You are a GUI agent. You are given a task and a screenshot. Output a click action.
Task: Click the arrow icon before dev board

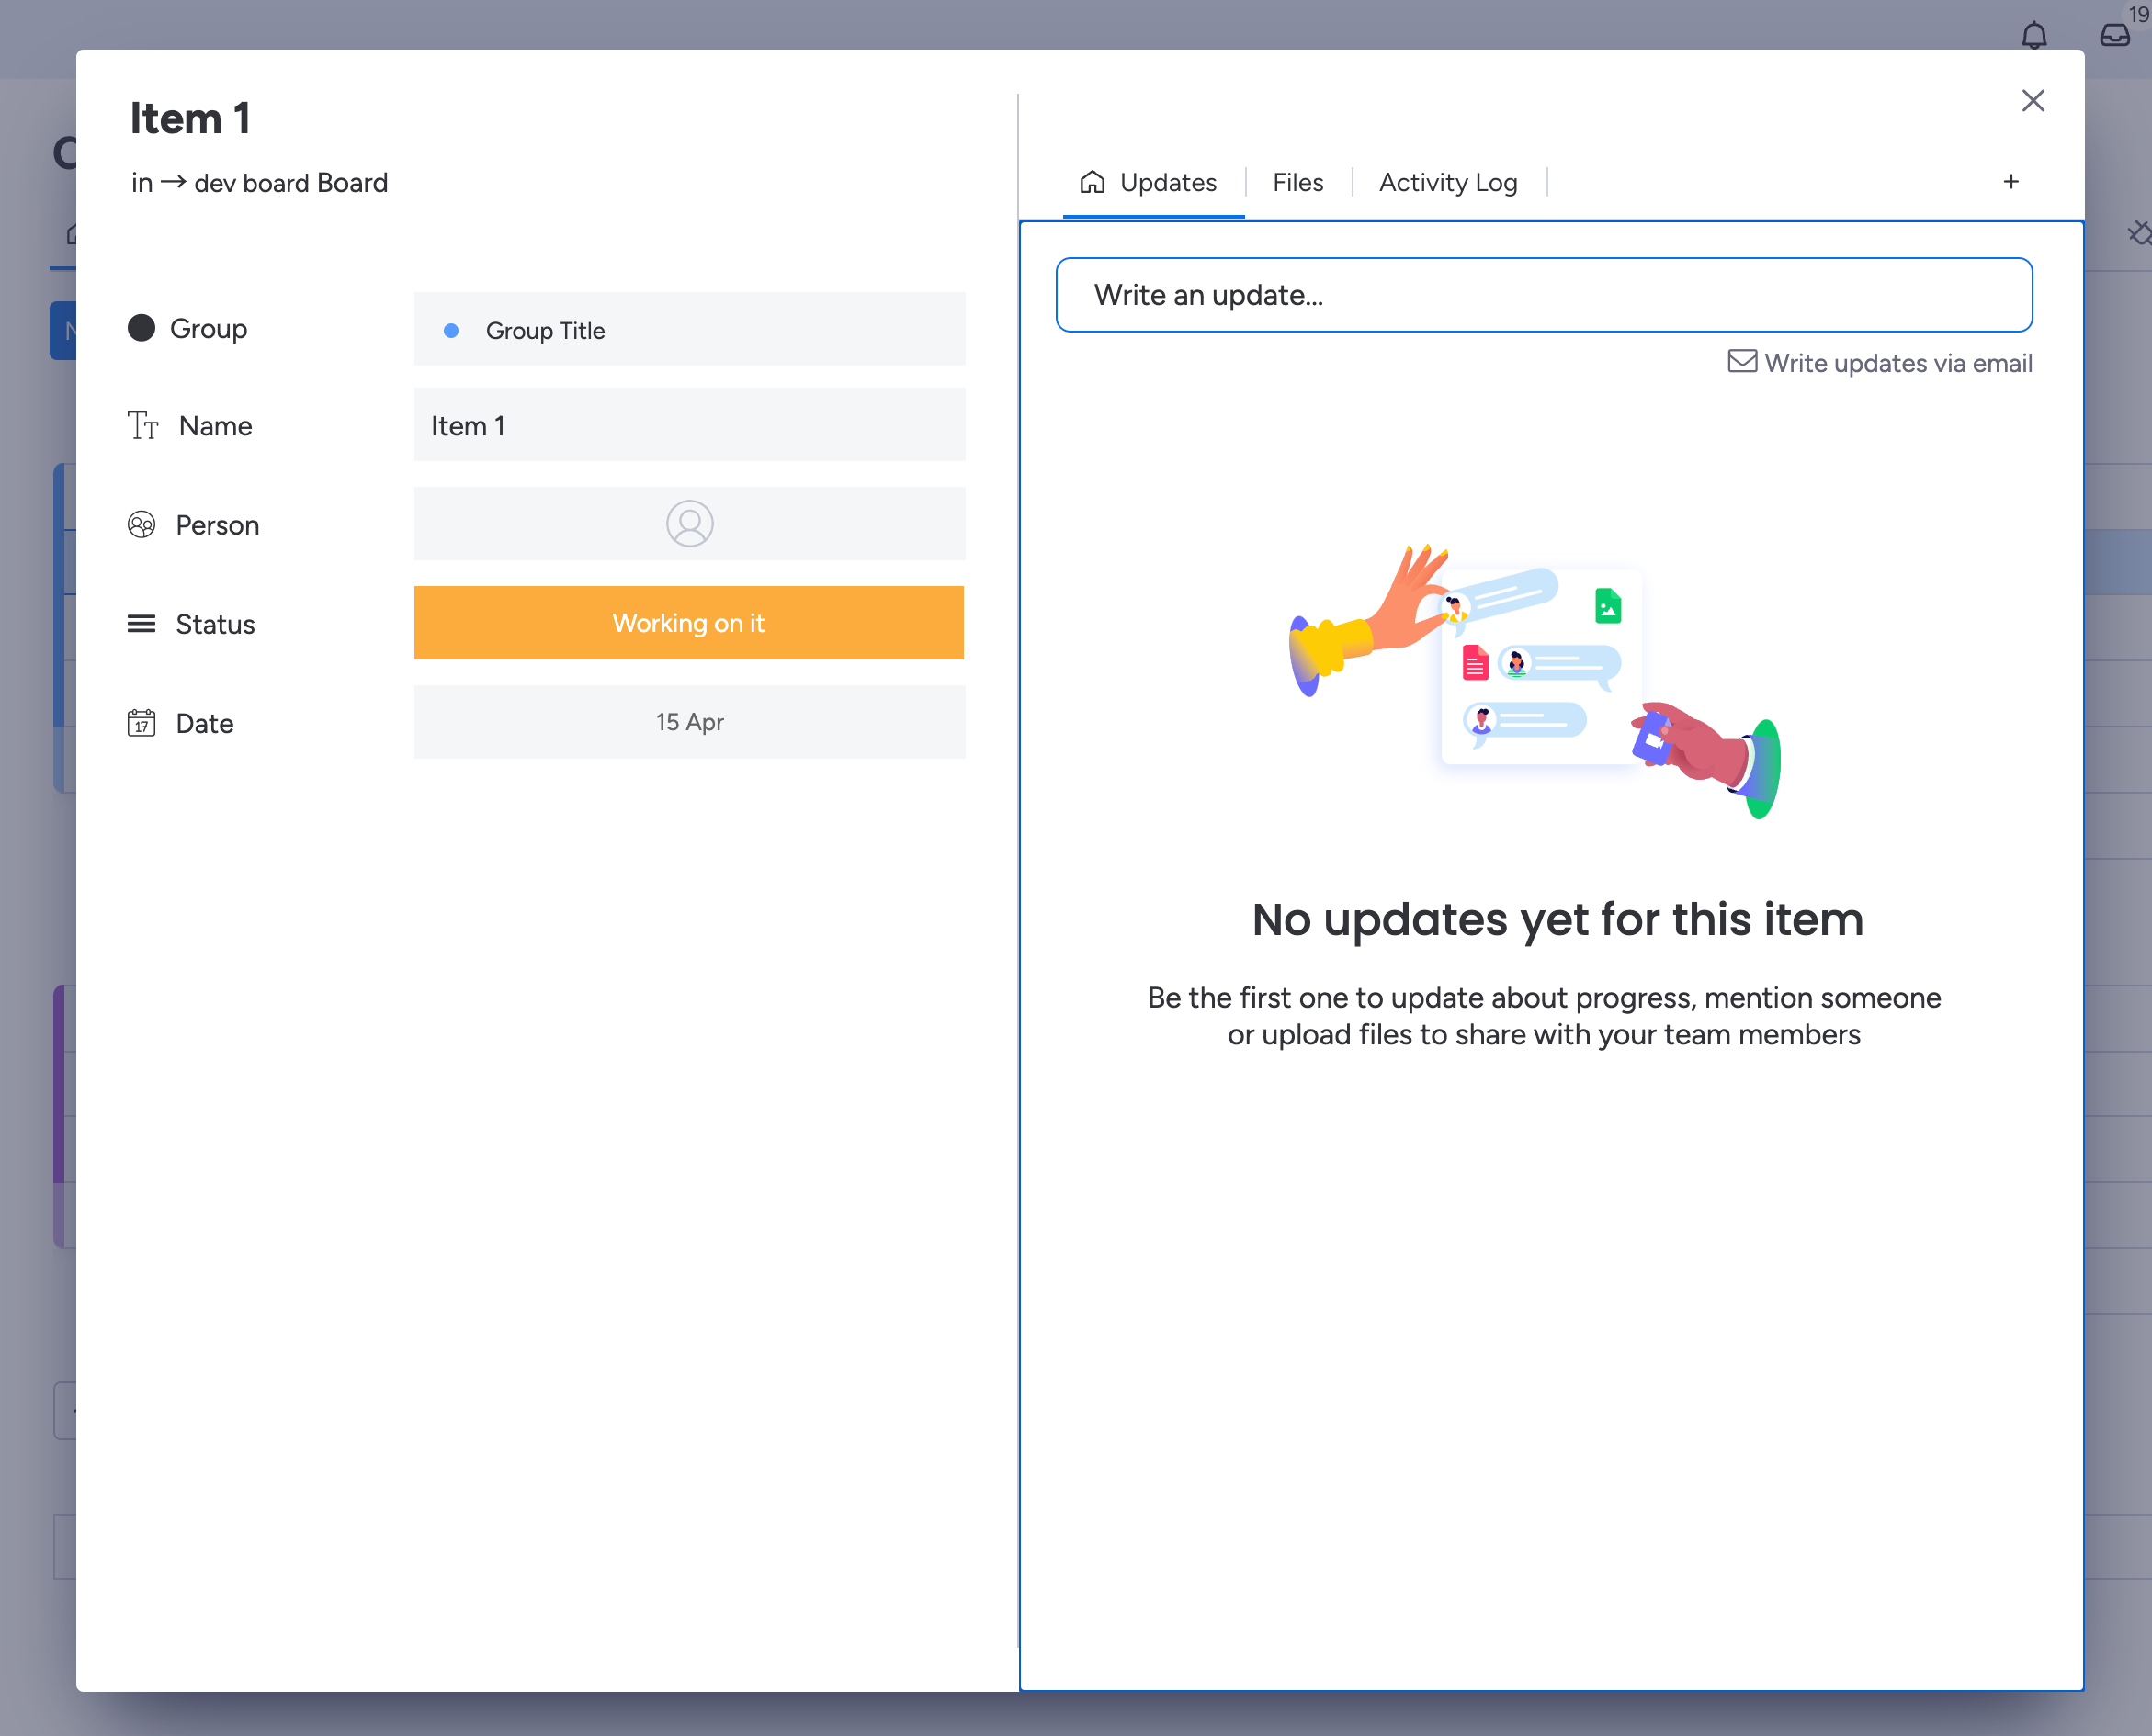[173, 182]
